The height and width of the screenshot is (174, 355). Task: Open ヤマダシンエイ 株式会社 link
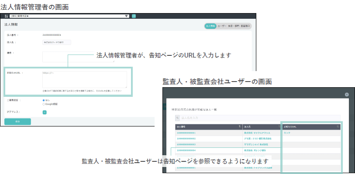click(x=256, y=144)
